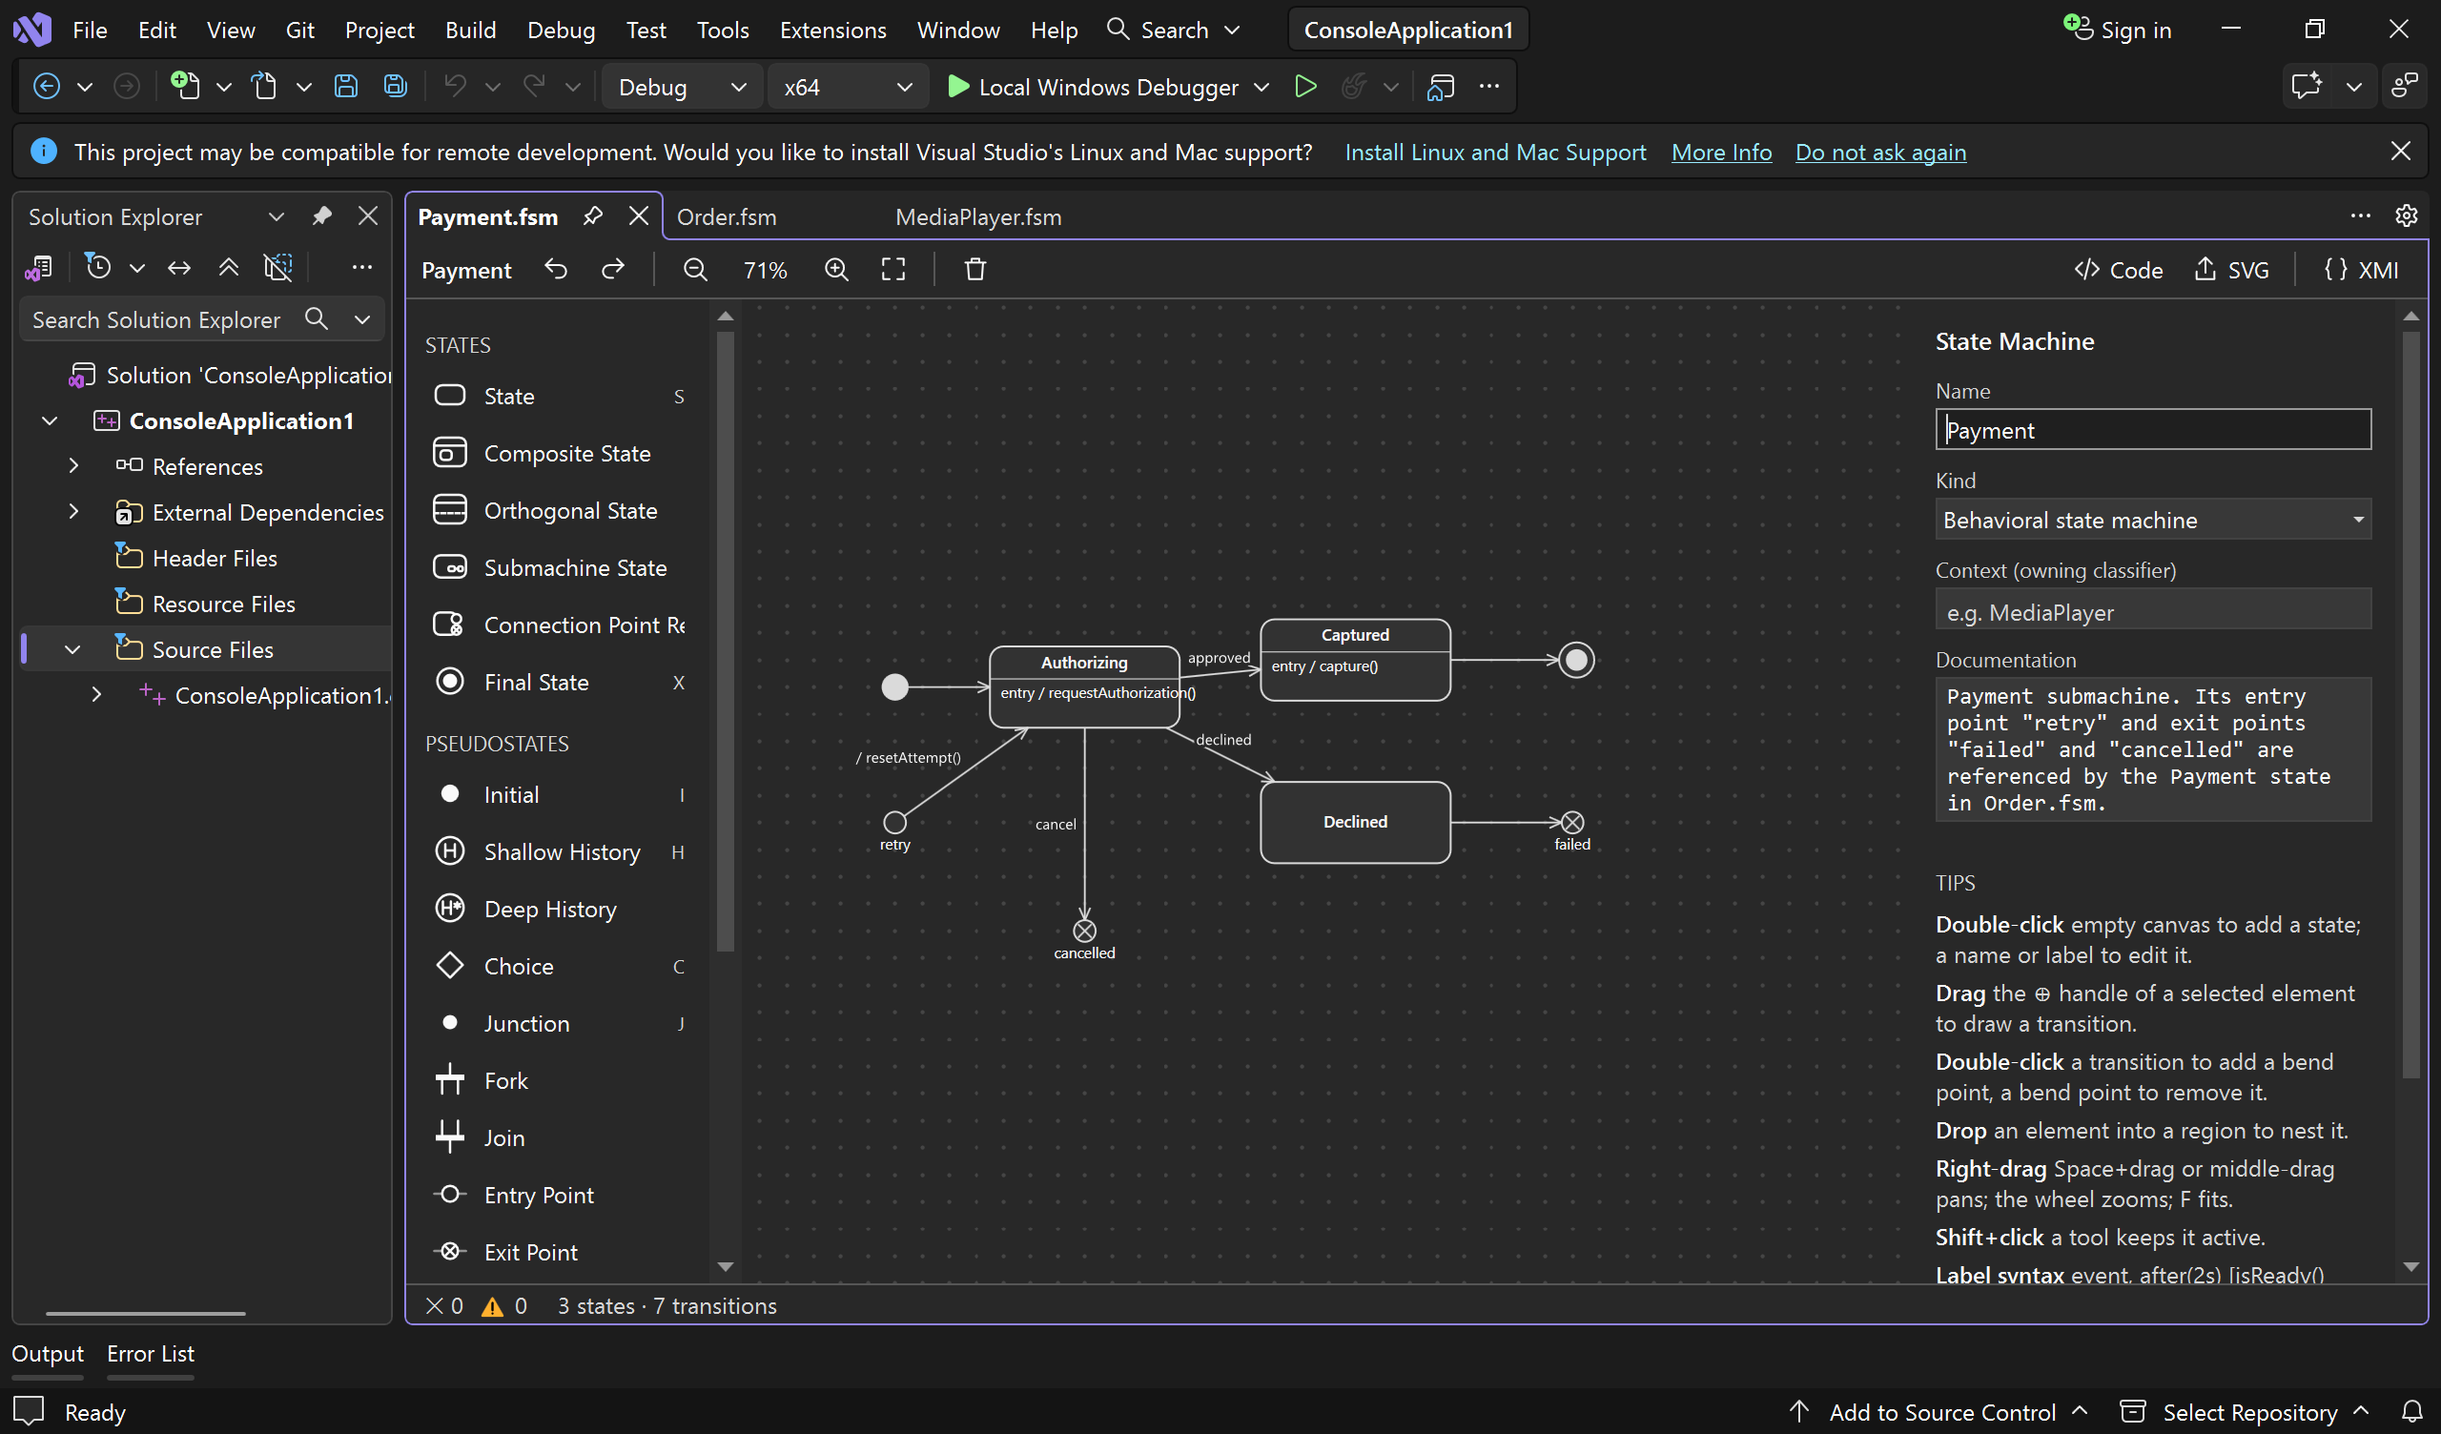Select the Final State tool
Screen dimensions: 2441x1434
coord(559,682)
